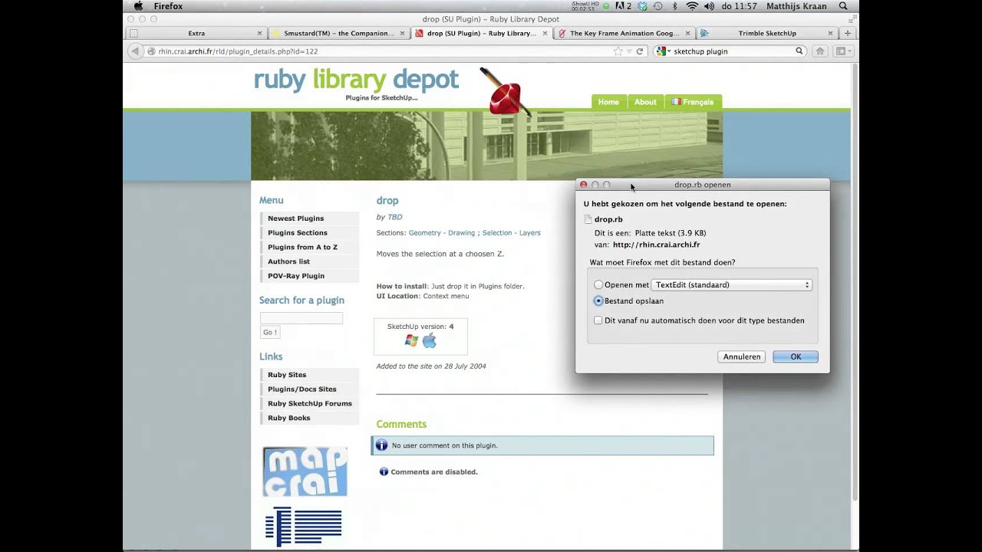982x552 pixels.
Task: Select the 'Openen met' radio button
Action: [x=598, y=285]
